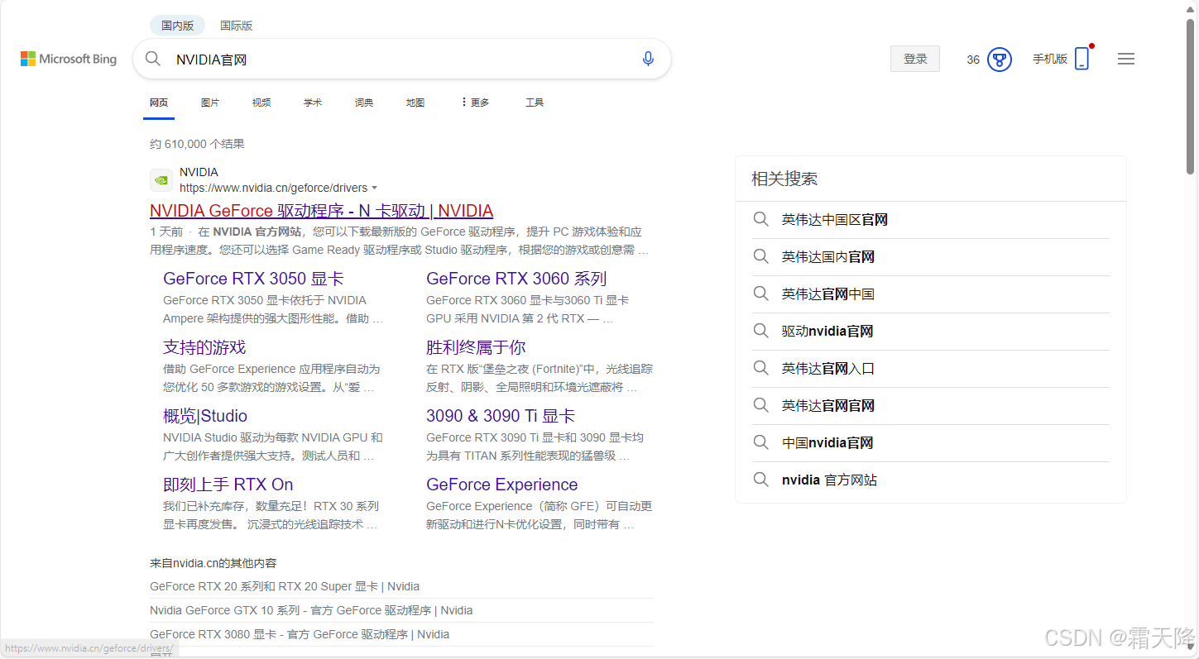
Task: Click the search icon beside nvidia 官方网站
Action: click(x=760, y=480)
